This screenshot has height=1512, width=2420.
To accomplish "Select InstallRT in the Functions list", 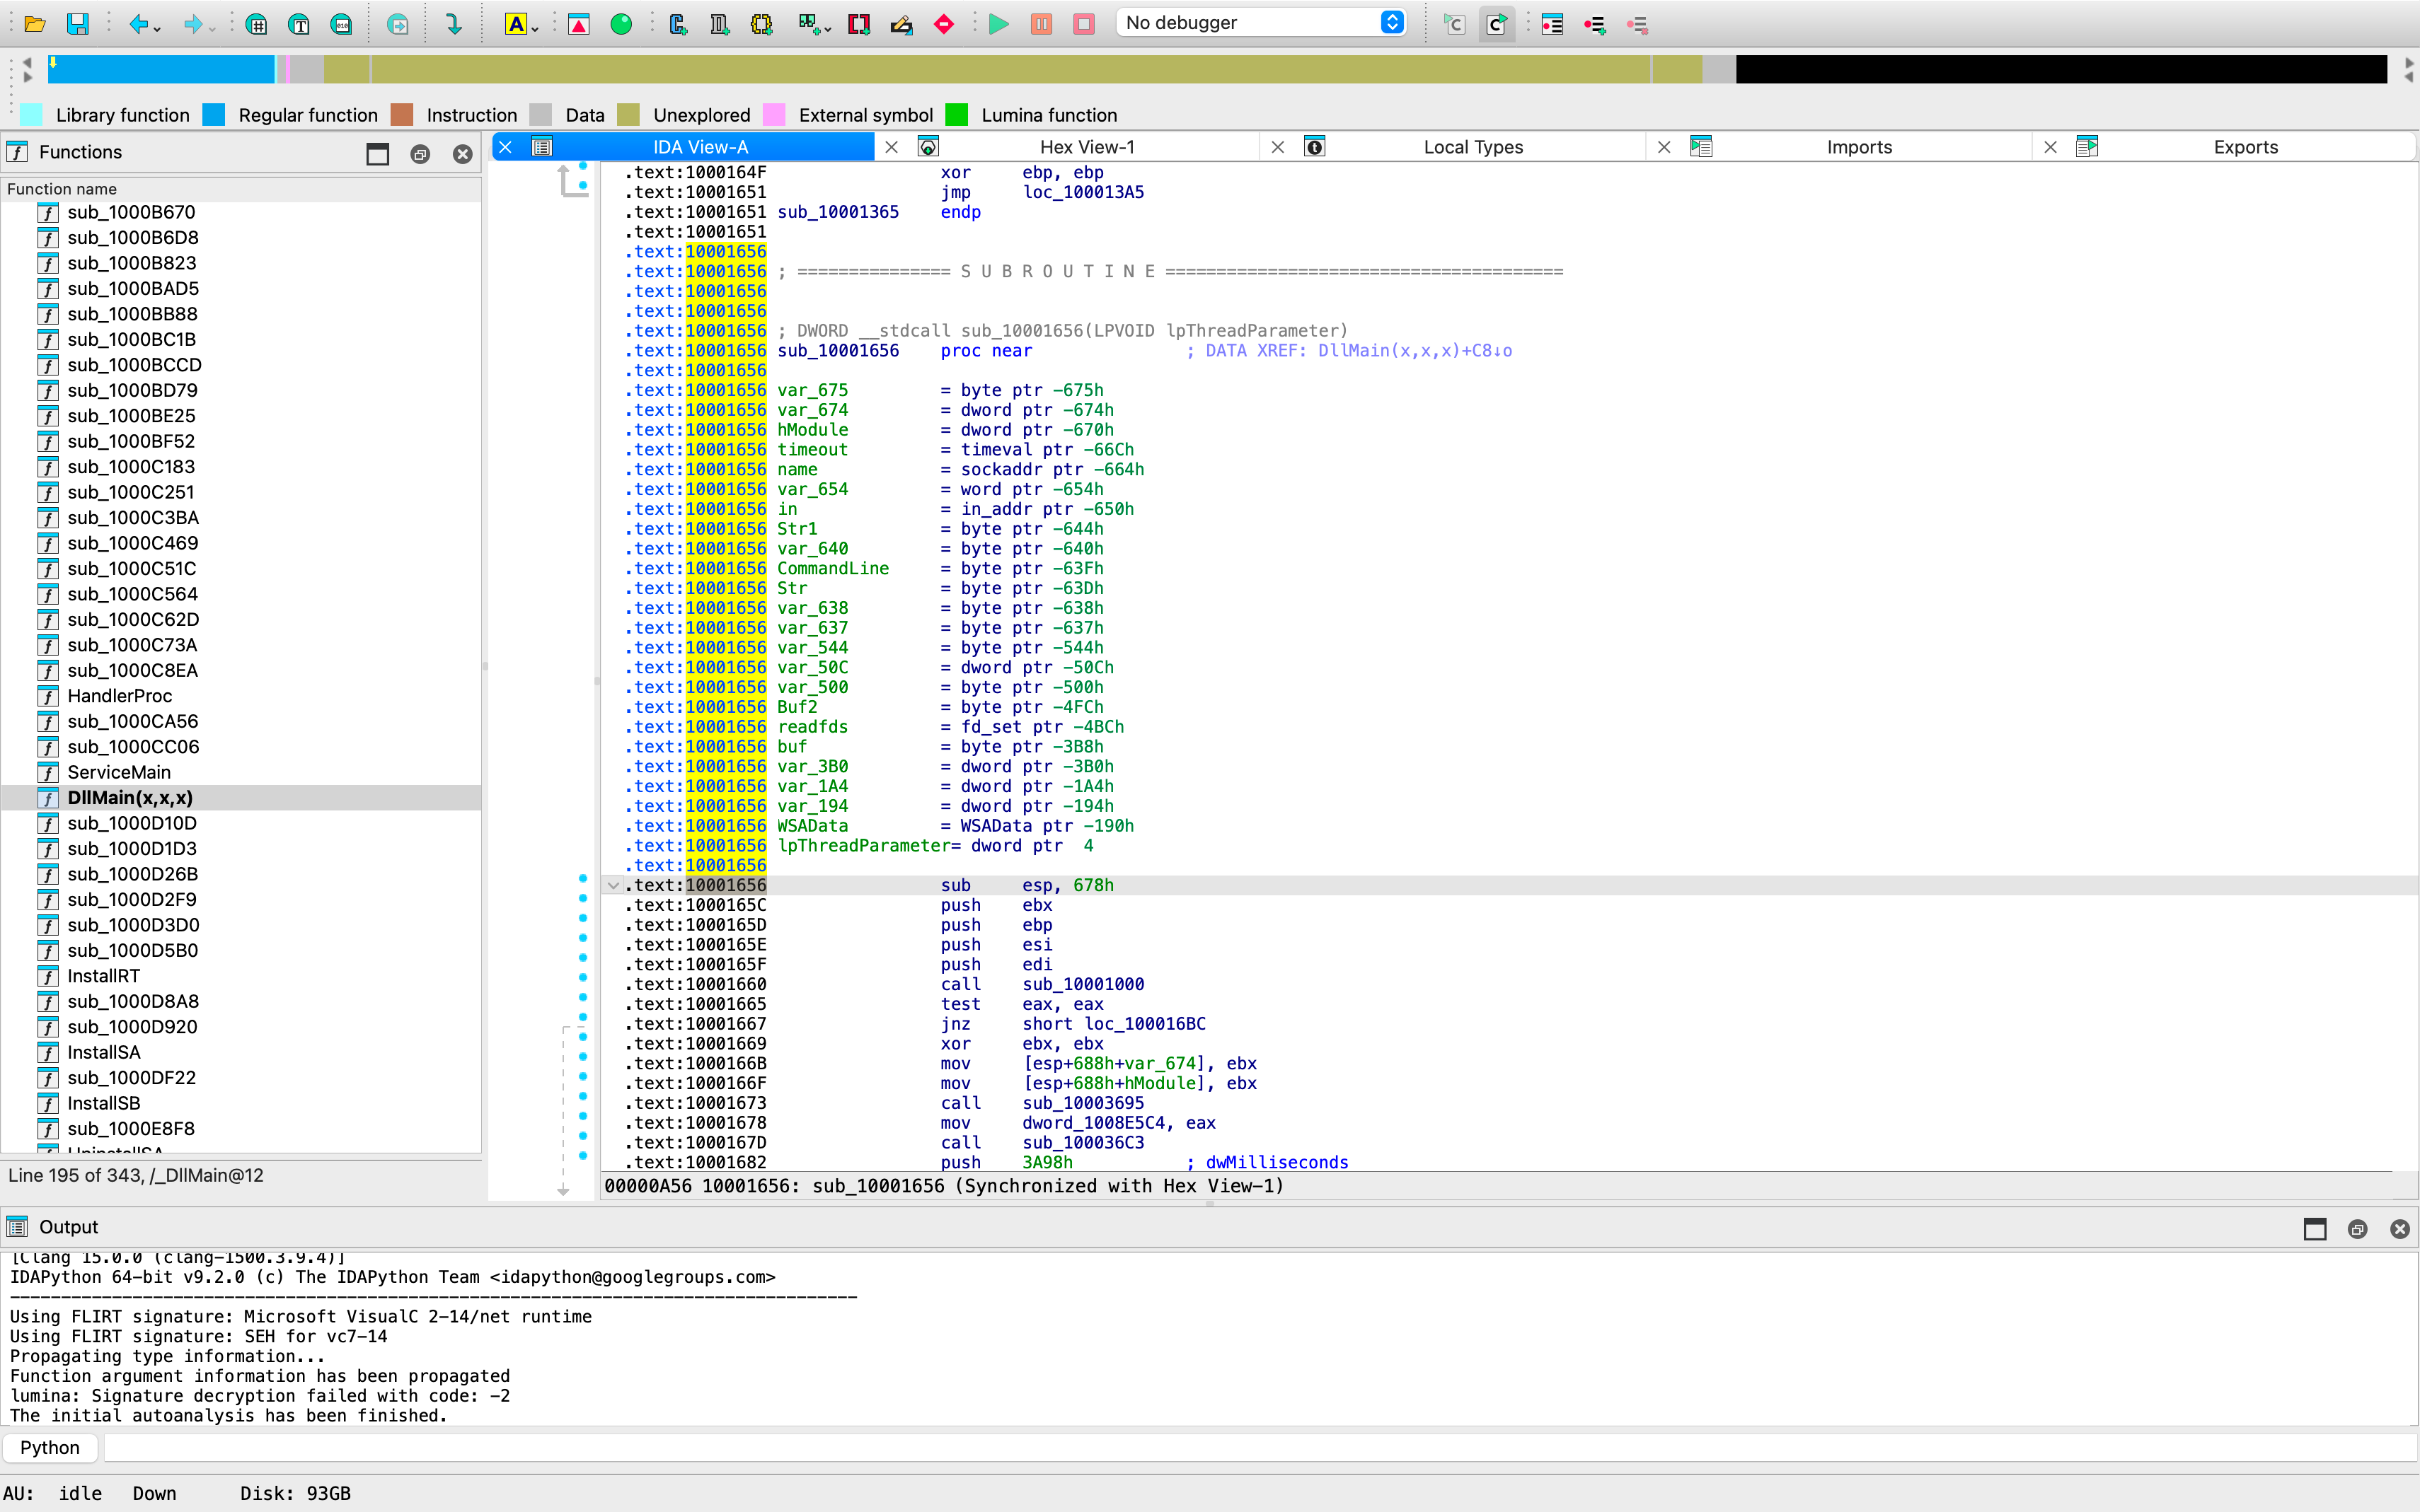I will coord(103,976).
